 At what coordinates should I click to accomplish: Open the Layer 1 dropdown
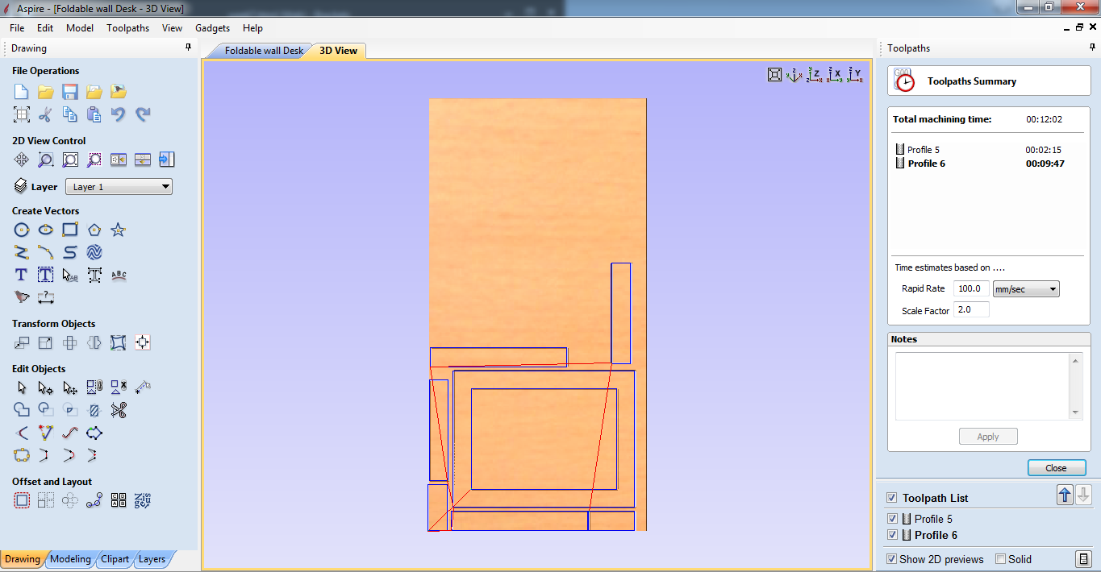click(119, 187)
